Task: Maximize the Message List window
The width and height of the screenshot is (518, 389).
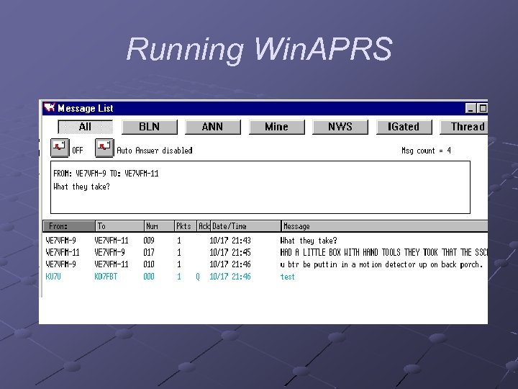Action: (482, 108)
